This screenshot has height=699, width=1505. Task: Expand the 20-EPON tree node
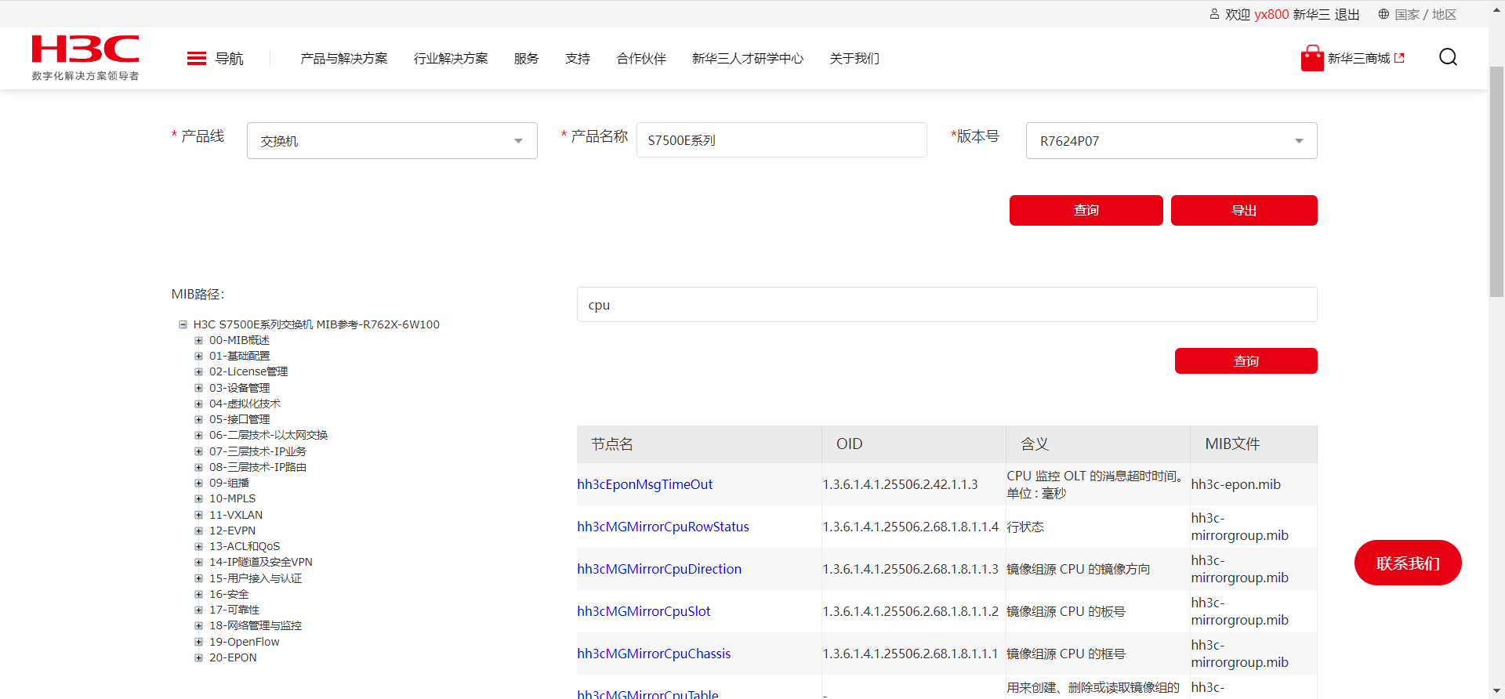pos(198,657)
